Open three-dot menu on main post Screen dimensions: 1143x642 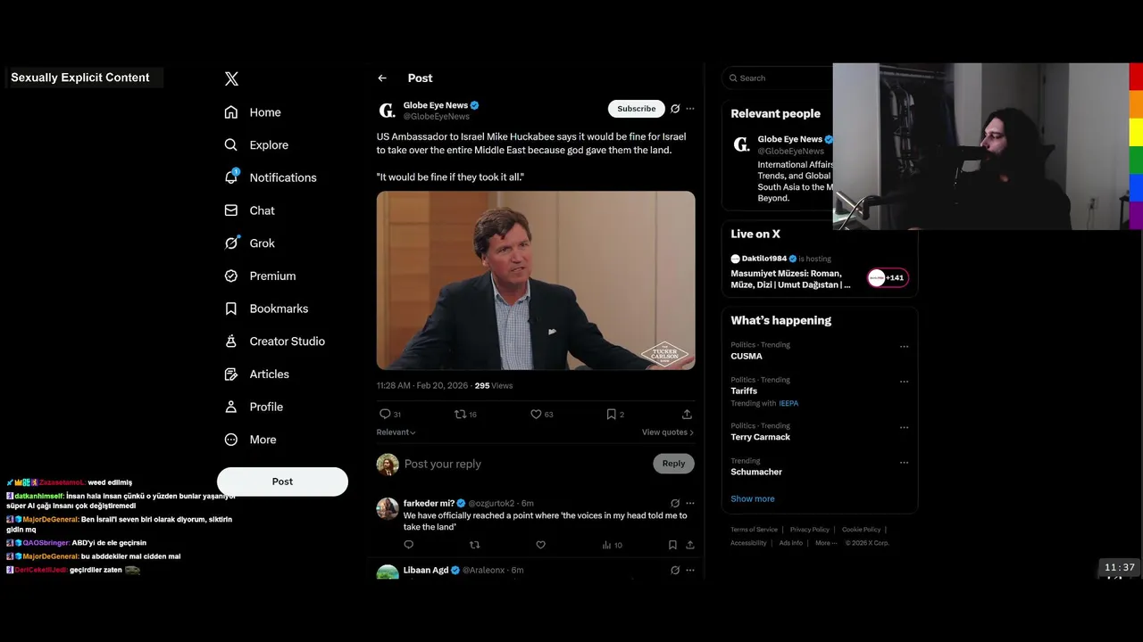pos(690,109)
